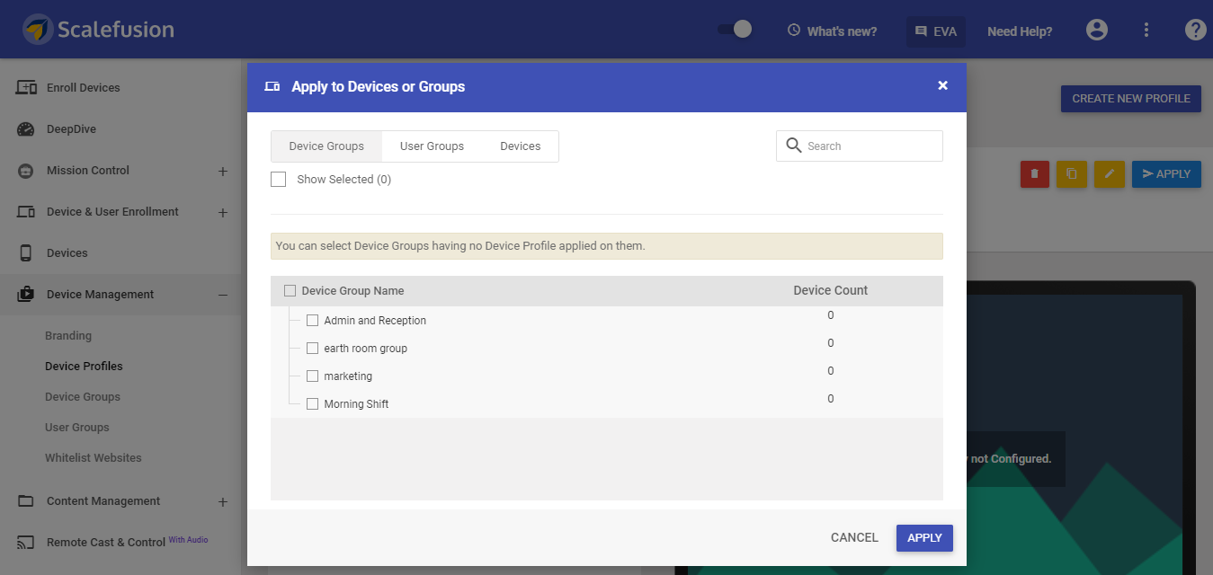Check the Show Selected checkbox
Viewport: 1213px width, 575px height.
coord(279,180)
